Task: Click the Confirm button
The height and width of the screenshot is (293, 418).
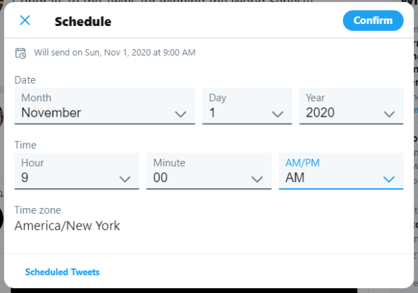Action: [x=373, y=20]
